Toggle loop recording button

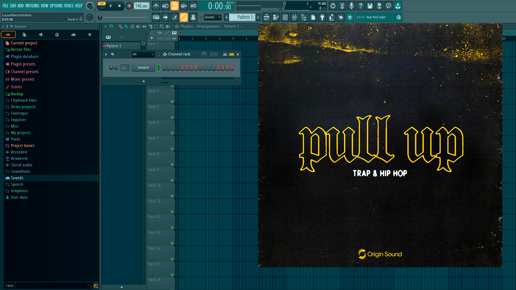(x=193, y=6)
